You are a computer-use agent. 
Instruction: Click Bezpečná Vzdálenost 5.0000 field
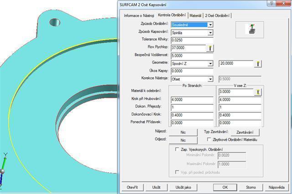click(192, 56)
